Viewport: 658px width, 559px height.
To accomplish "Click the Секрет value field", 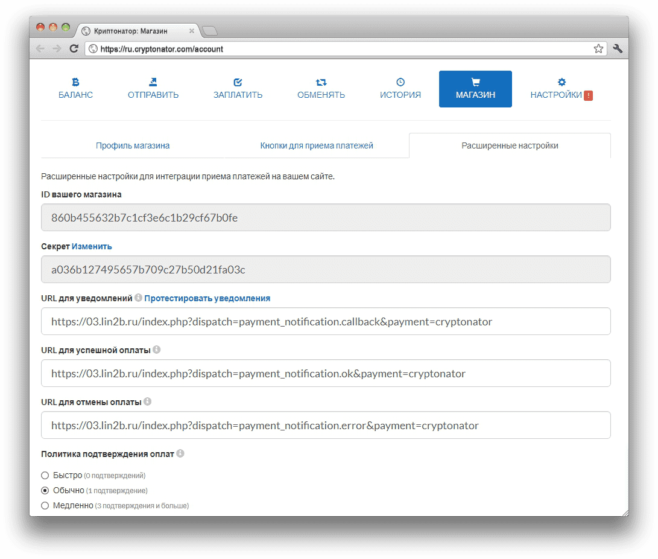I will (326, 270).
